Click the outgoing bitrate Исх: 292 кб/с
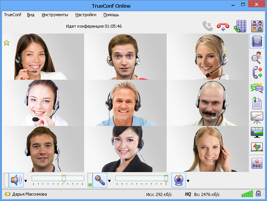The width and height of the screenshot is (267, 201). coord(159,194)
